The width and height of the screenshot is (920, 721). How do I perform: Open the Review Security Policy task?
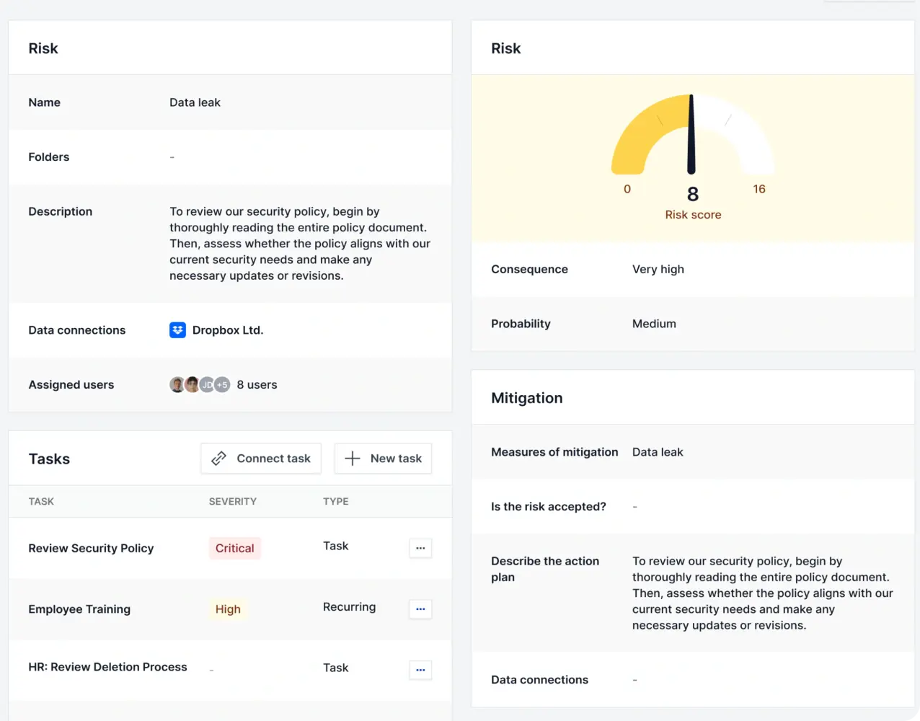click(x=91, y=548)
